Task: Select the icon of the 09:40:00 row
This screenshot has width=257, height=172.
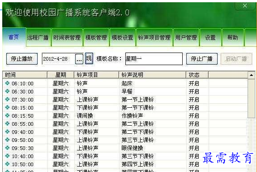Action: (7, 132)
